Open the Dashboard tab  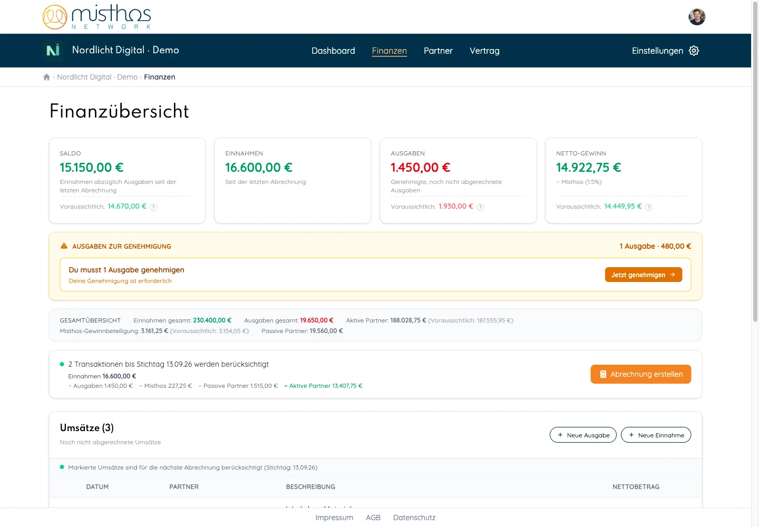333,51
